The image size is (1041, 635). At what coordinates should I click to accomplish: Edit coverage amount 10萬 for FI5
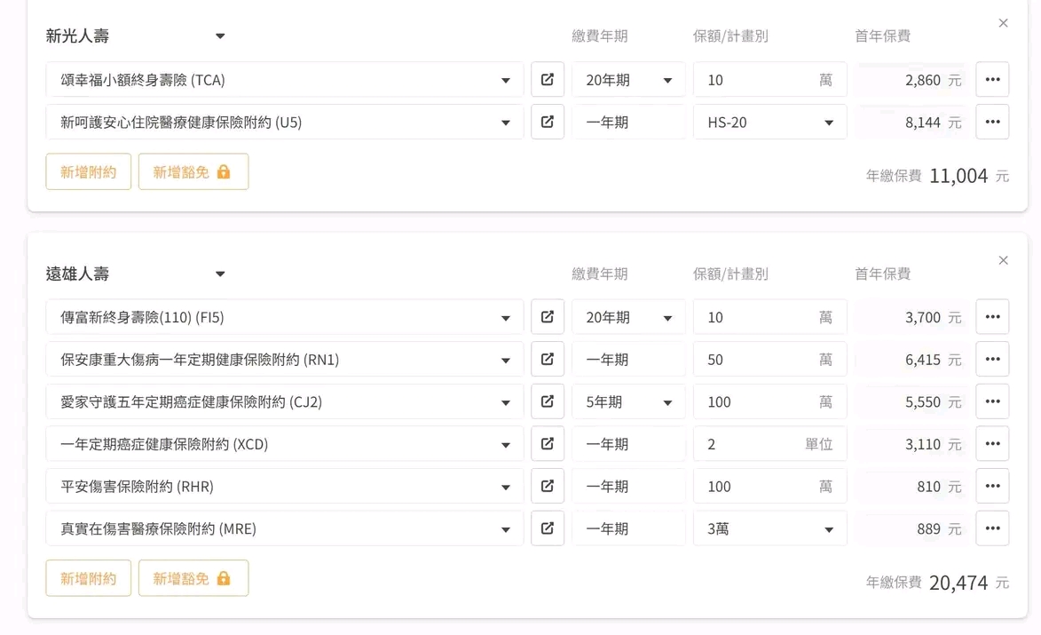770,317
